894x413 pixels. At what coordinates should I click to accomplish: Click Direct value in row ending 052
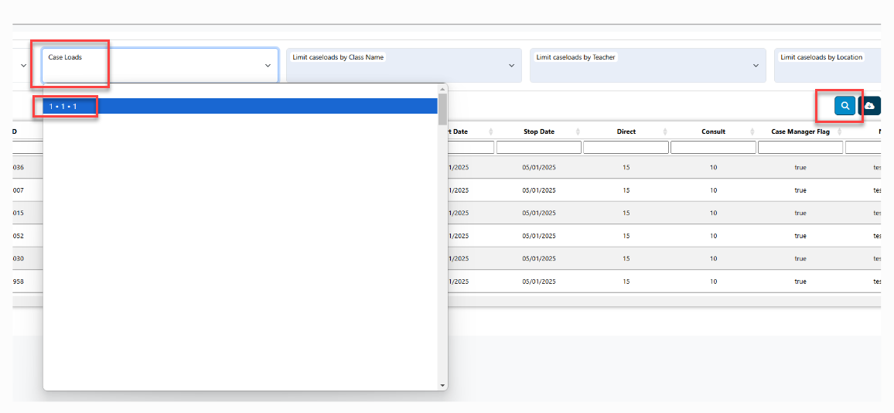tap(626, 236)
